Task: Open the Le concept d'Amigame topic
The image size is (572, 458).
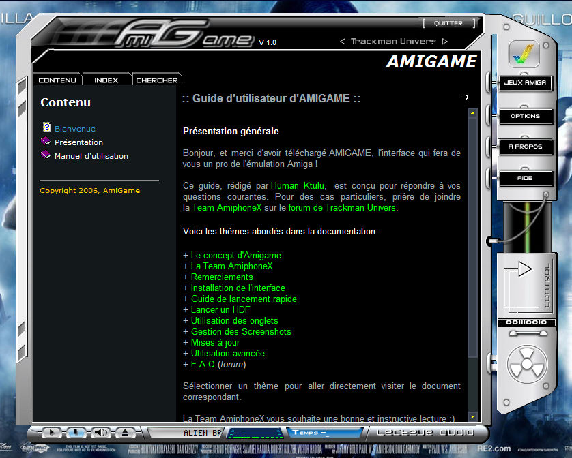Action: (x=236, y=256)
